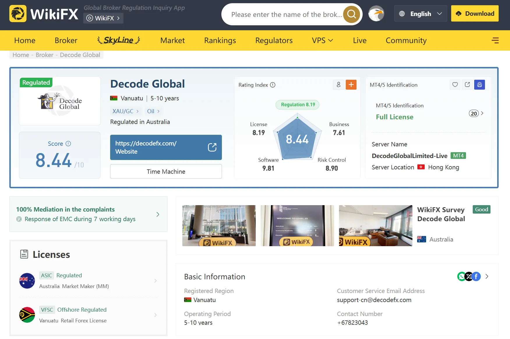Viewport: 510px width, 339px height.
Task: Open the hamburger menu icon
Action: coord(495,40)
